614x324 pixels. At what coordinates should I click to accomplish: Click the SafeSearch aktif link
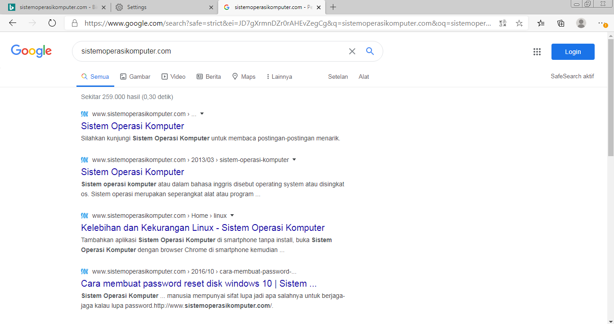pos(572,76)
